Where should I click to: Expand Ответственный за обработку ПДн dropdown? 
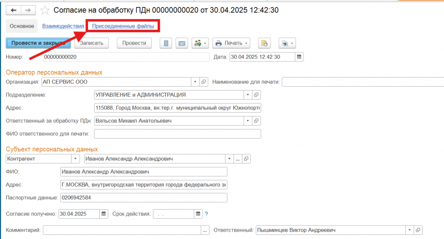click(248, 121)
